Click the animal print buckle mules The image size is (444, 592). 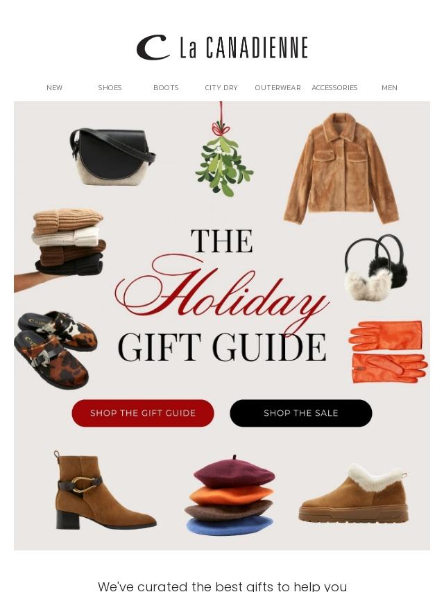pos(55,349)
